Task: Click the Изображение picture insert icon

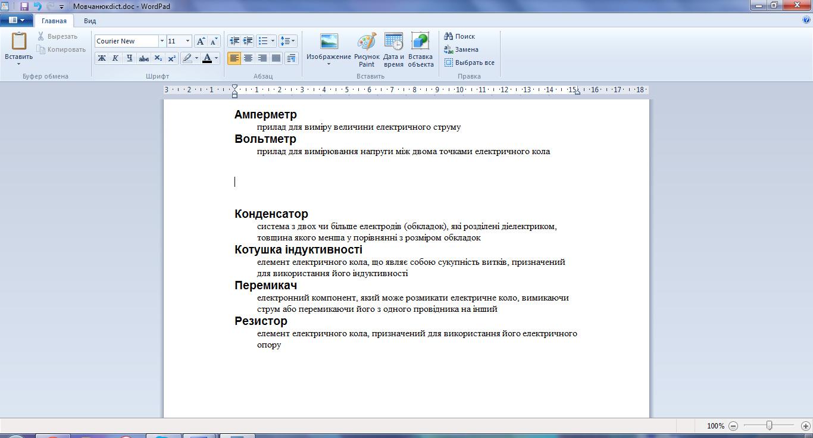Action: (329, 42)
